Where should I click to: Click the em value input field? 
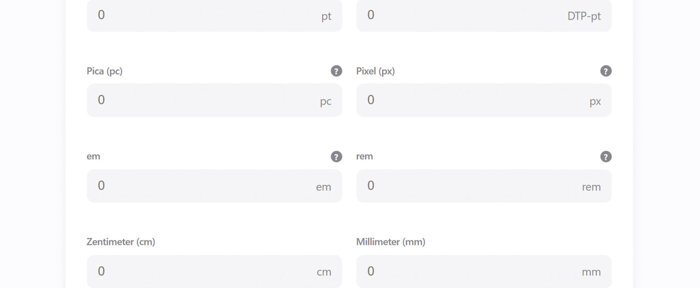click(x=202, y=186)
